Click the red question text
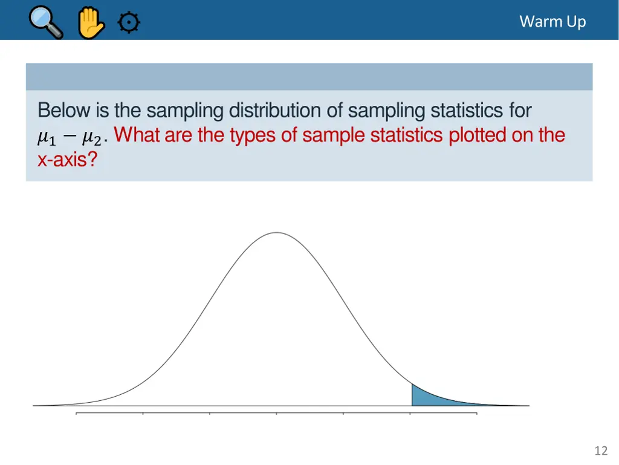 pyautogui.click(x=301, y=147)
